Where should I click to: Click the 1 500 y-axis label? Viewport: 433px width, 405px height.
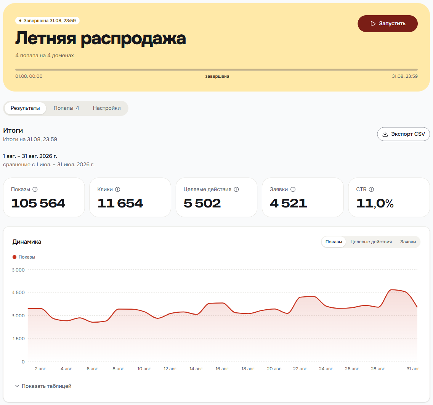coord(19,339)
